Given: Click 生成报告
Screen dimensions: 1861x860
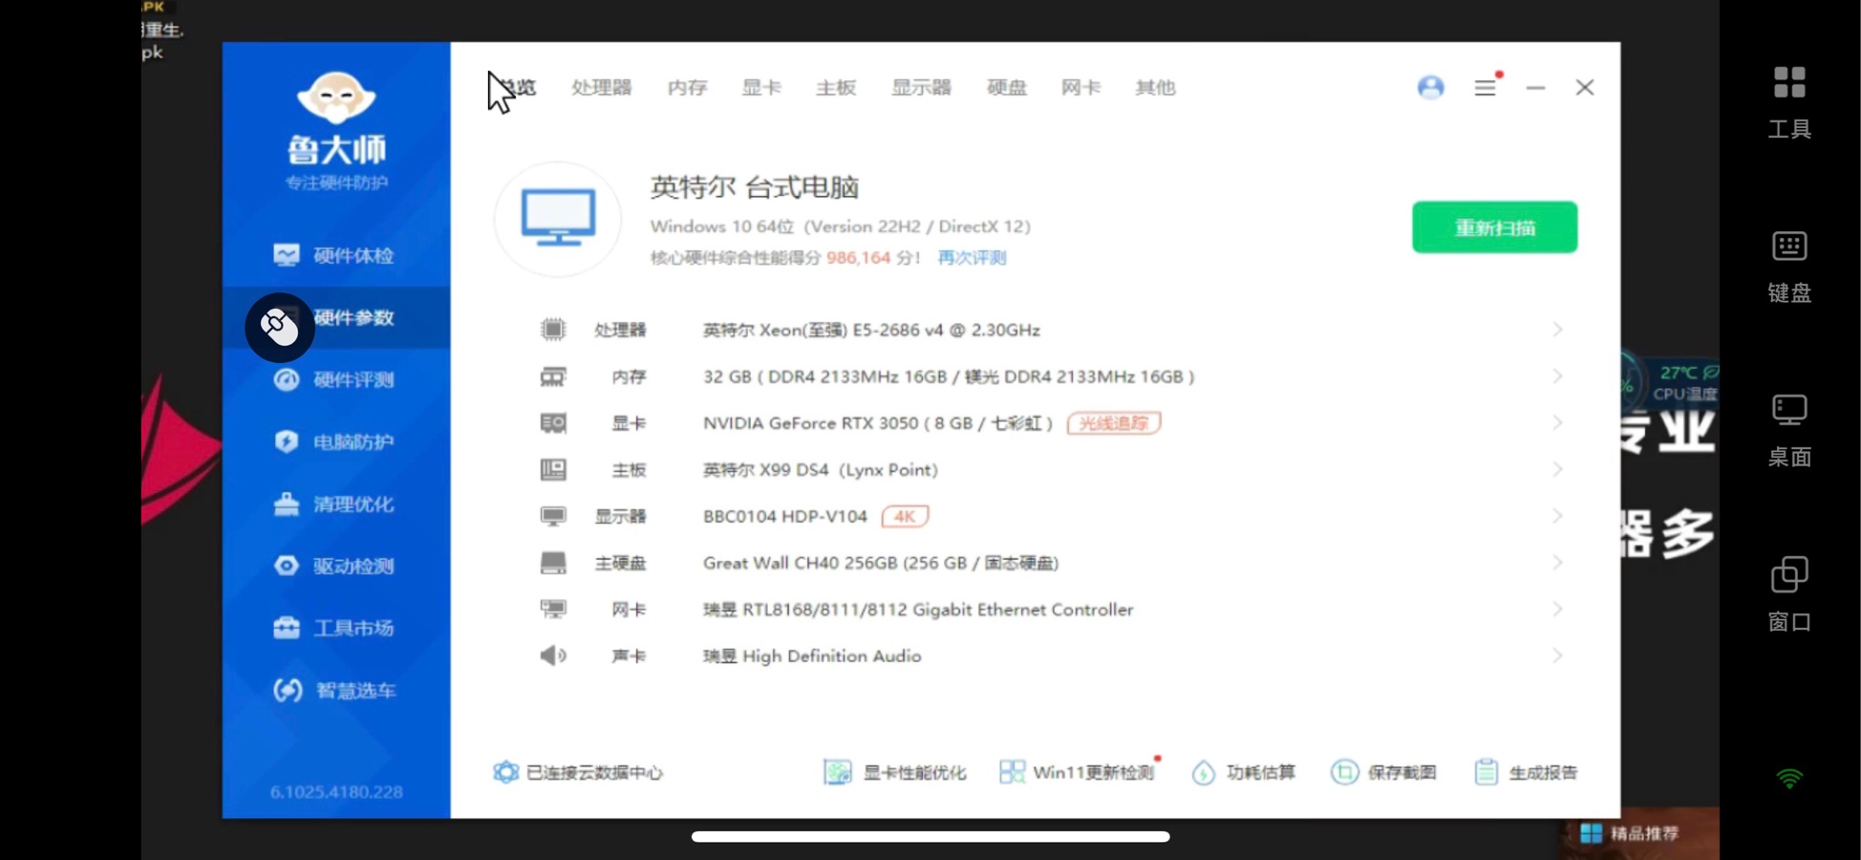Looking at the screenshot, I should [x=1526, y=772].
